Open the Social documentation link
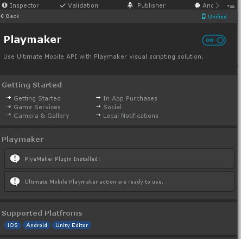Image resolution: width=241 pixels, height=239 pixels. [x=112, y=107]
